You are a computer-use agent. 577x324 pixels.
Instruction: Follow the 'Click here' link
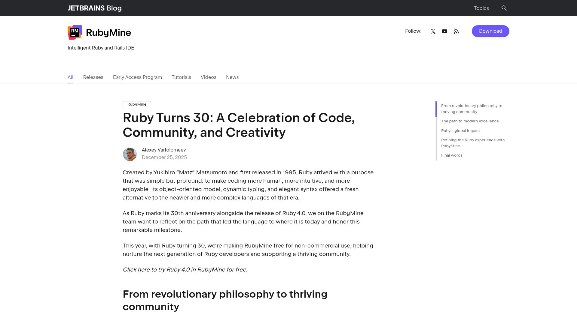click(x=136, y=270)
